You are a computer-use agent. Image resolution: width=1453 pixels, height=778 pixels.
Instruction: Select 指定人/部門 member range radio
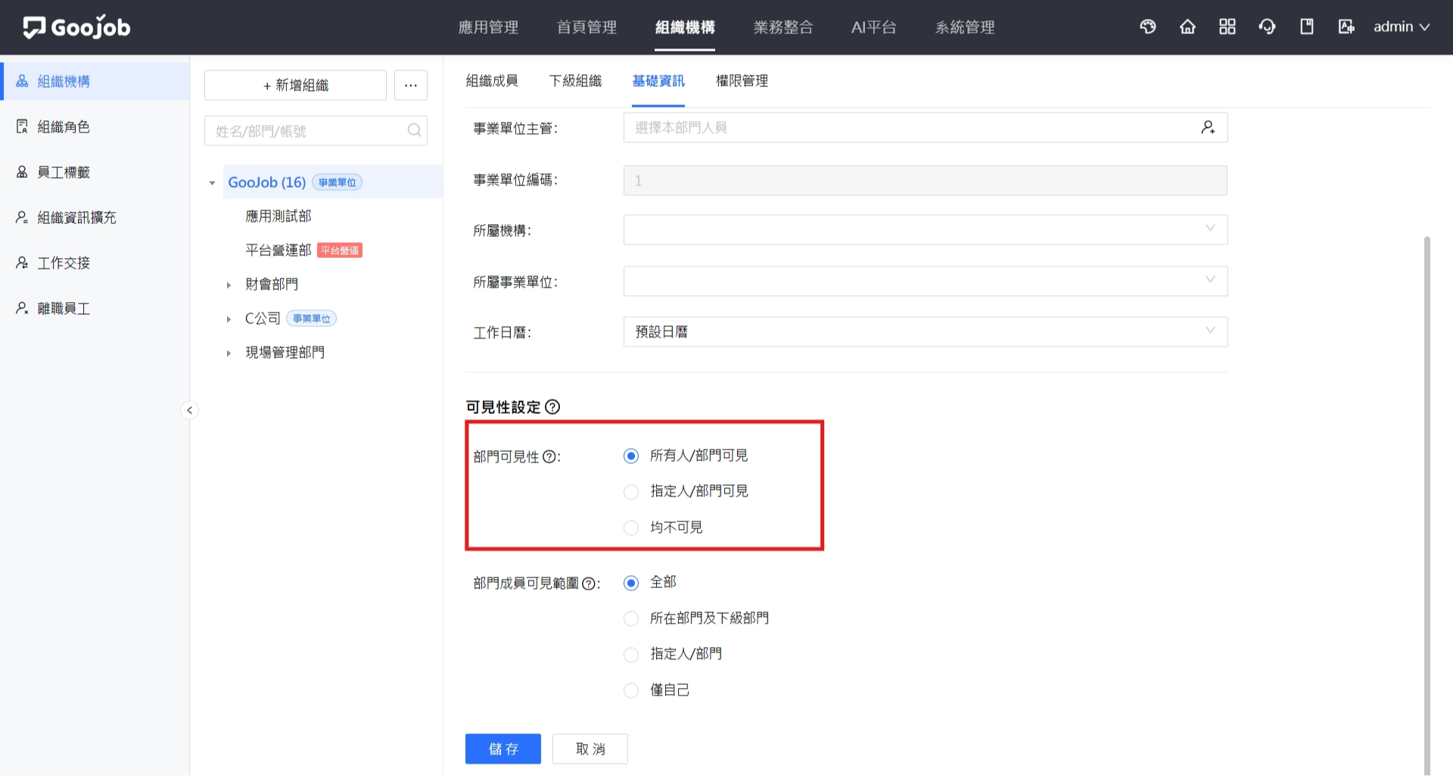631,655
